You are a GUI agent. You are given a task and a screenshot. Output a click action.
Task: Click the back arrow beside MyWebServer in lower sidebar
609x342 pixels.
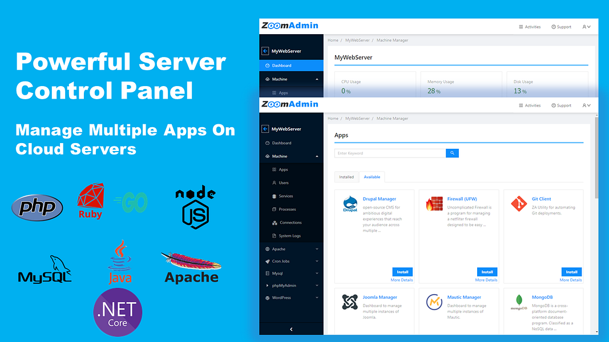click(265, 129)
